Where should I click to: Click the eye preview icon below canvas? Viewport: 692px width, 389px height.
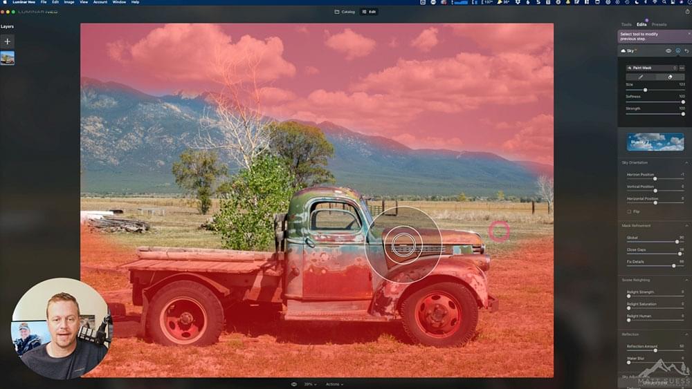click(x=294, y=383)
